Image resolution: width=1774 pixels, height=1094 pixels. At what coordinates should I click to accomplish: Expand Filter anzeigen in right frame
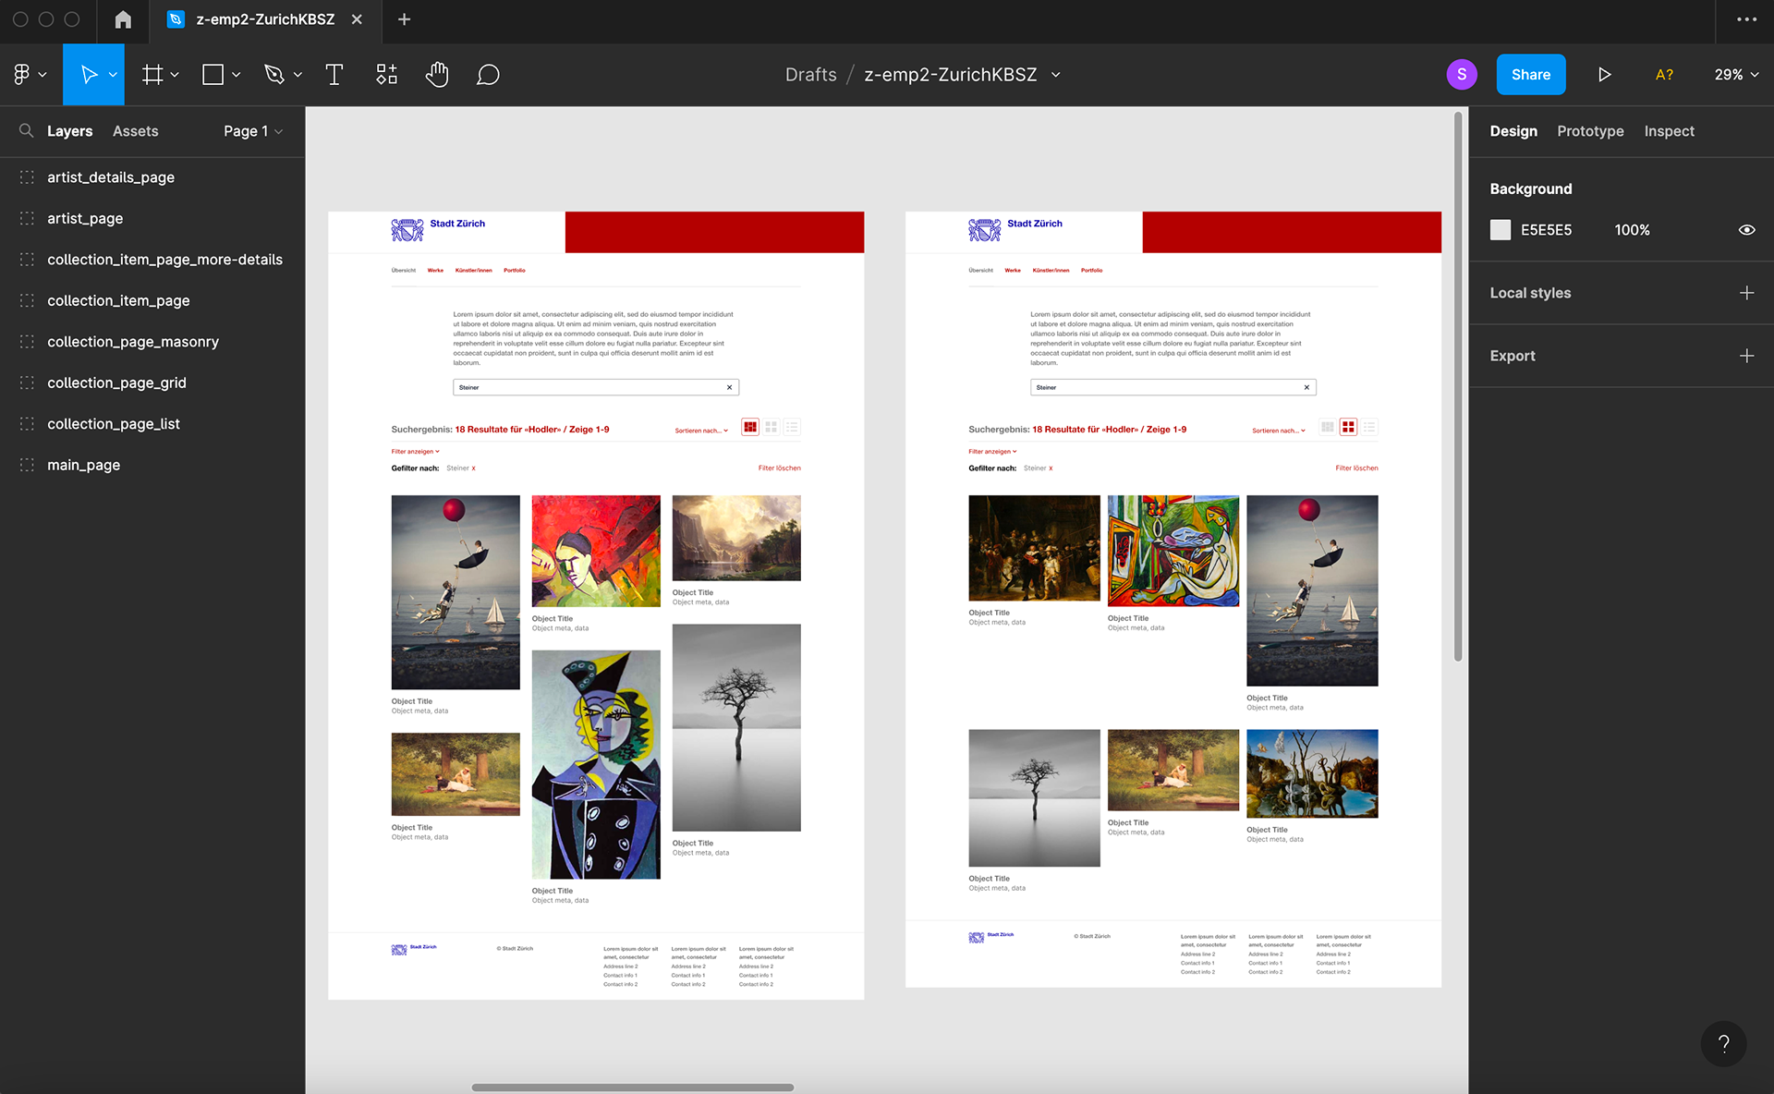(992, 452)
